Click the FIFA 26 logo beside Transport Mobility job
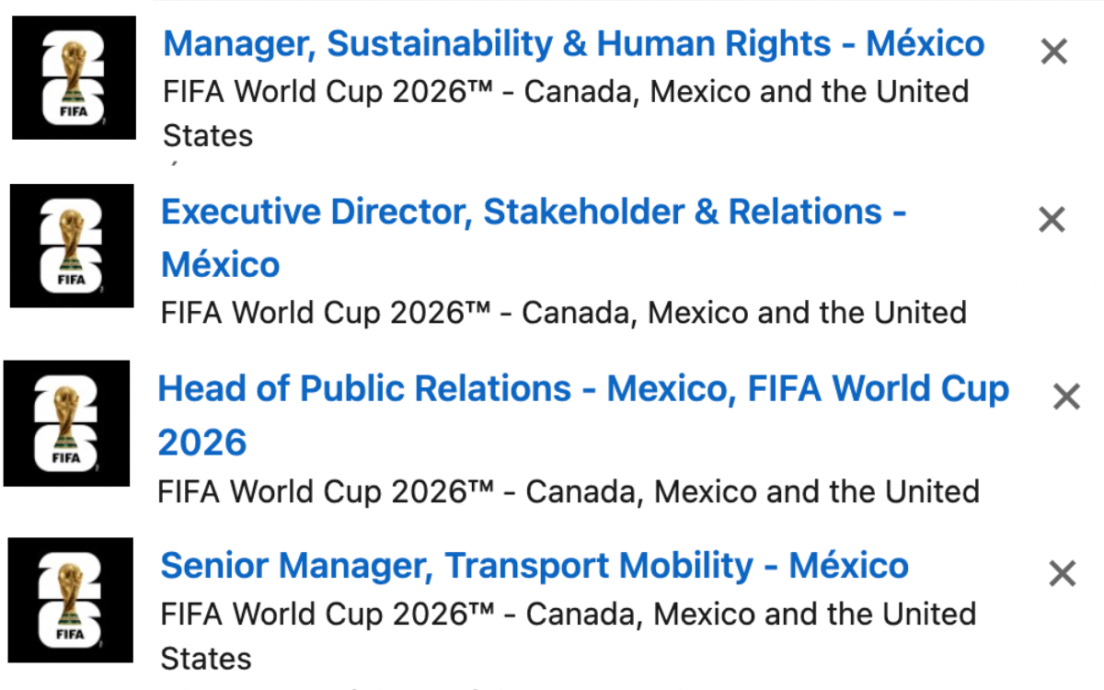1104x690 pixels. pos(71,601)
